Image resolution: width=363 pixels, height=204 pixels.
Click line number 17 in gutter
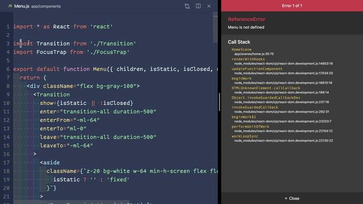tap(6, 163)
